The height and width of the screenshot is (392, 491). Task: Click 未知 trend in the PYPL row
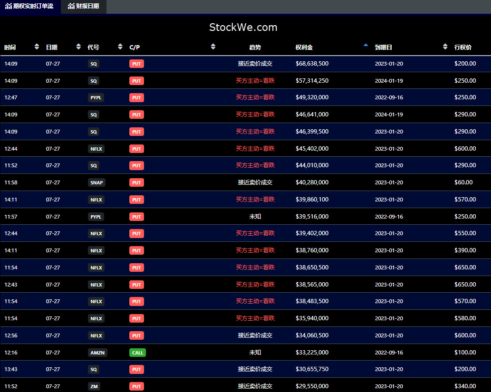255,216
